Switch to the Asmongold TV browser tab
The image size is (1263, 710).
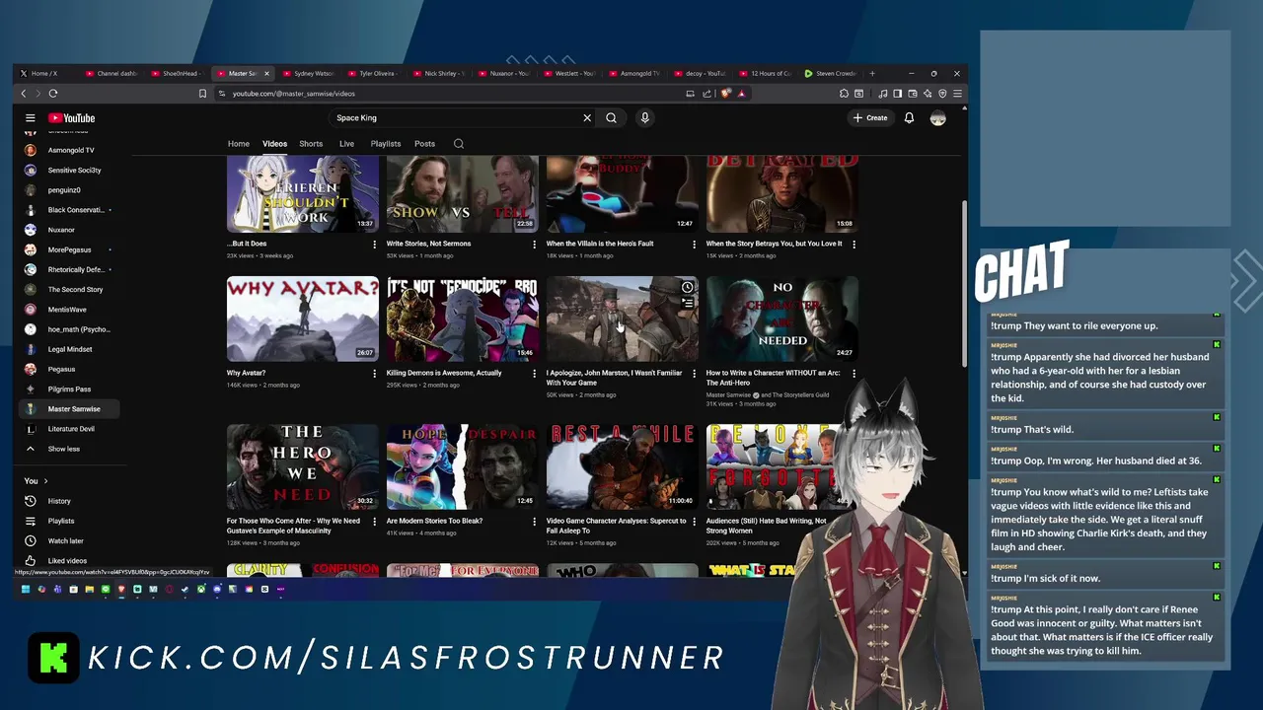tap(634, 73)
